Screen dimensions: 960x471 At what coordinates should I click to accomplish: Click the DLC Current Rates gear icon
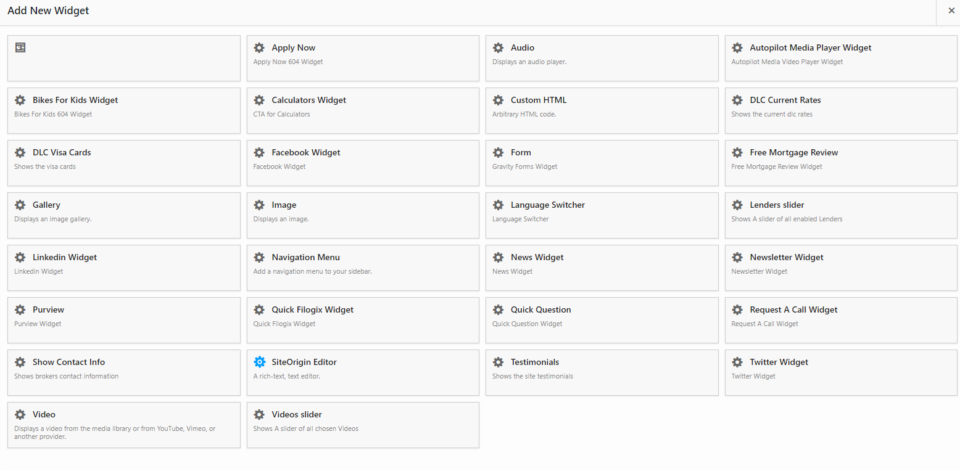pyautogui.click(x=737, y=100)
